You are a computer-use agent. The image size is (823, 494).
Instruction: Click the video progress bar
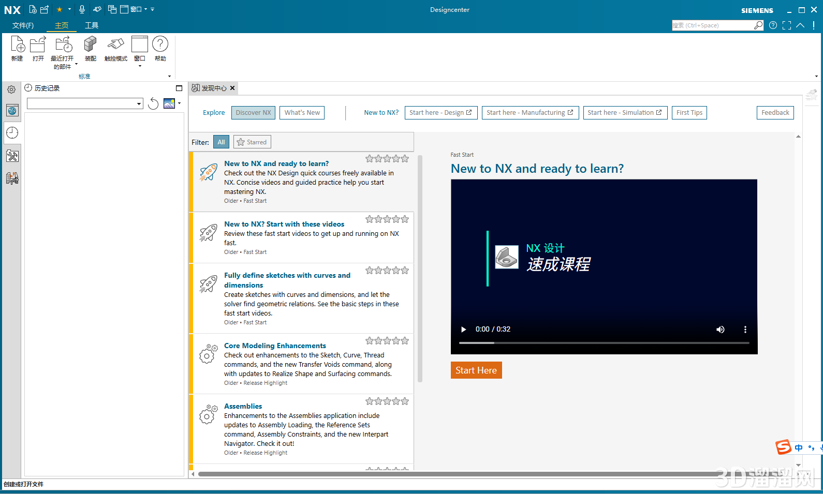[x=604, y=343]
